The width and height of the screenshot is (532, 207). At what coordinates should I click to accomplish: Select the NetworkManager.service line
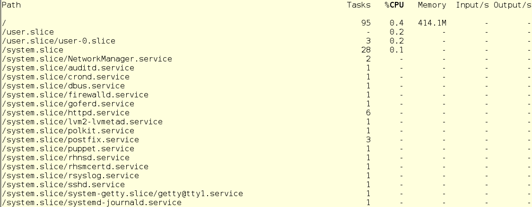tap(266, 59)
